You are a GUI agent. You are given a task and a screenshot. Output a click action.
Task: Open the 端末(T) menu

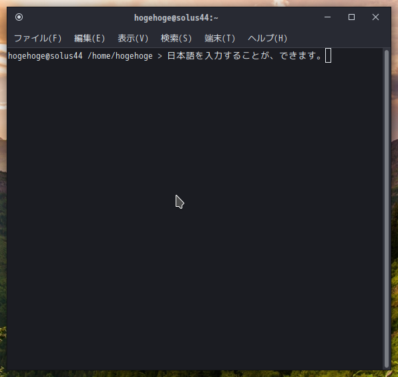220,38
